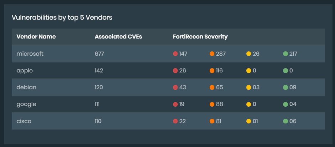
Task: Click apple's yellow medium severity dot
Action: [248, 71]
